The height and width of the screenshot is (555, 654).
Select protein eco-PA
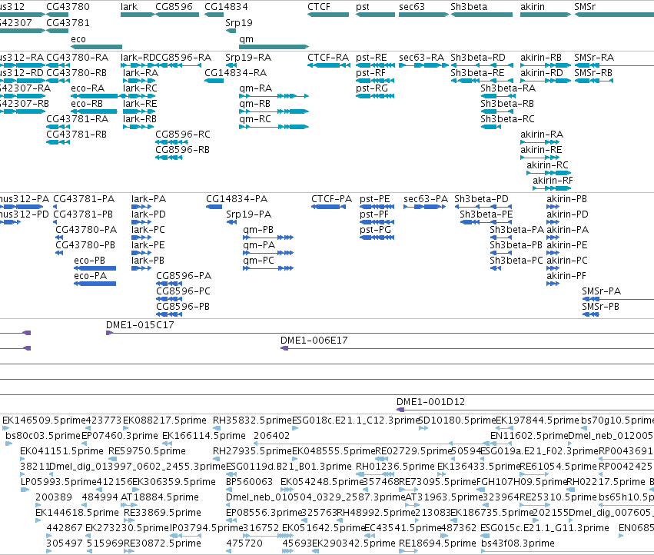pyautogui.click(x=95, y=284)
